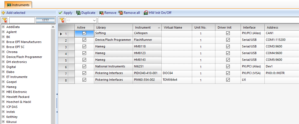299x124 pixels.
Task: Click the library tree search field
Action: [x=22, y=20]
